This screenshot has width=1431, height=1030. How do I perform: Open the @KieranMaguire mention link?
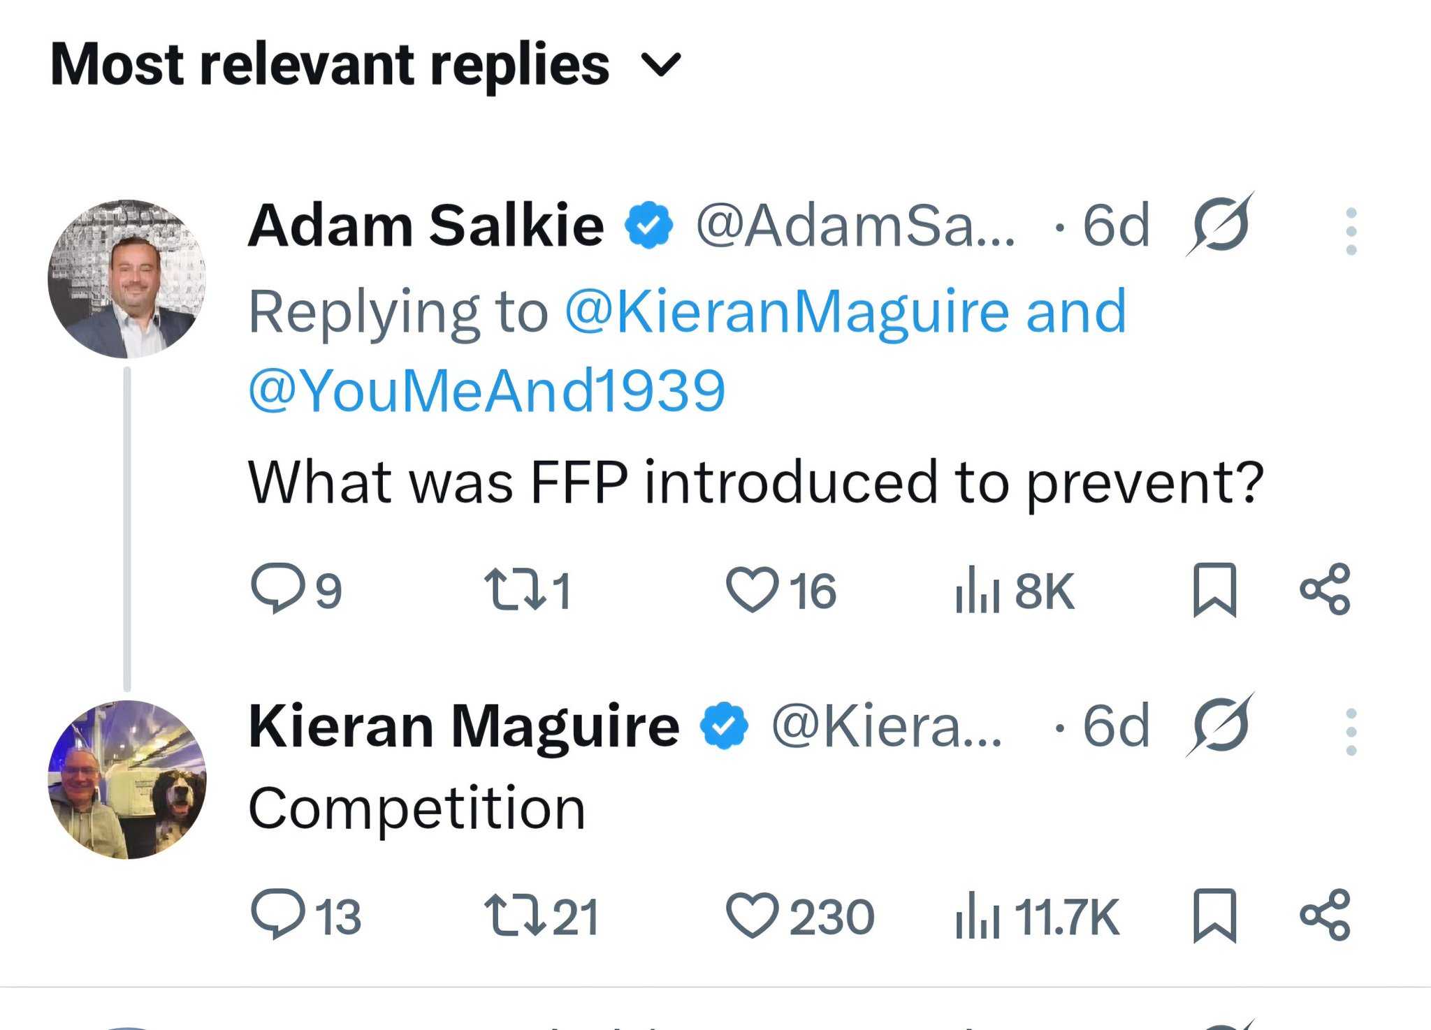coord(786,311)
